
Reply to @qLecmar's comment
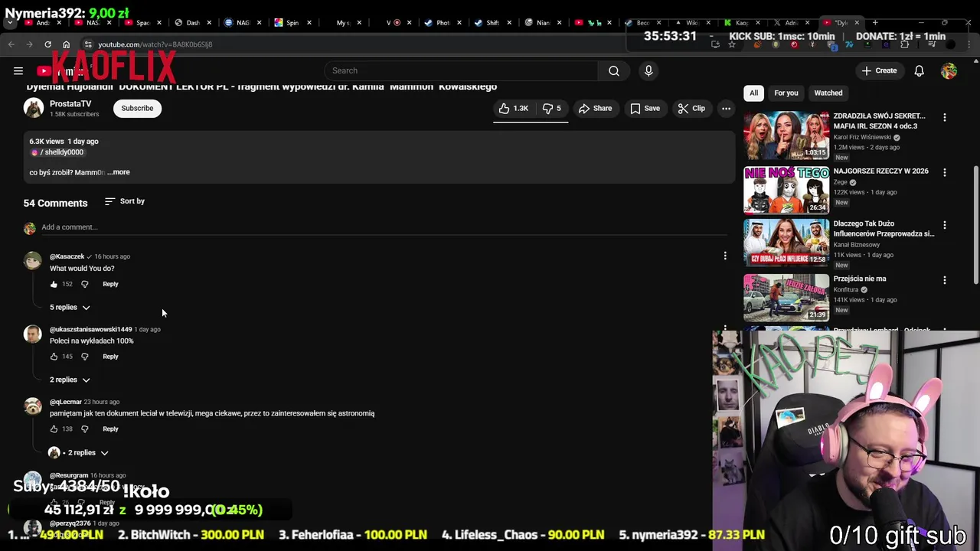click(110, 429)
